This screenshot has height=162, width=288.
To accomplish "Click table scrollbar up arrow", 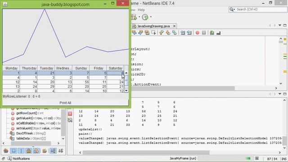I will coord(126,73).
